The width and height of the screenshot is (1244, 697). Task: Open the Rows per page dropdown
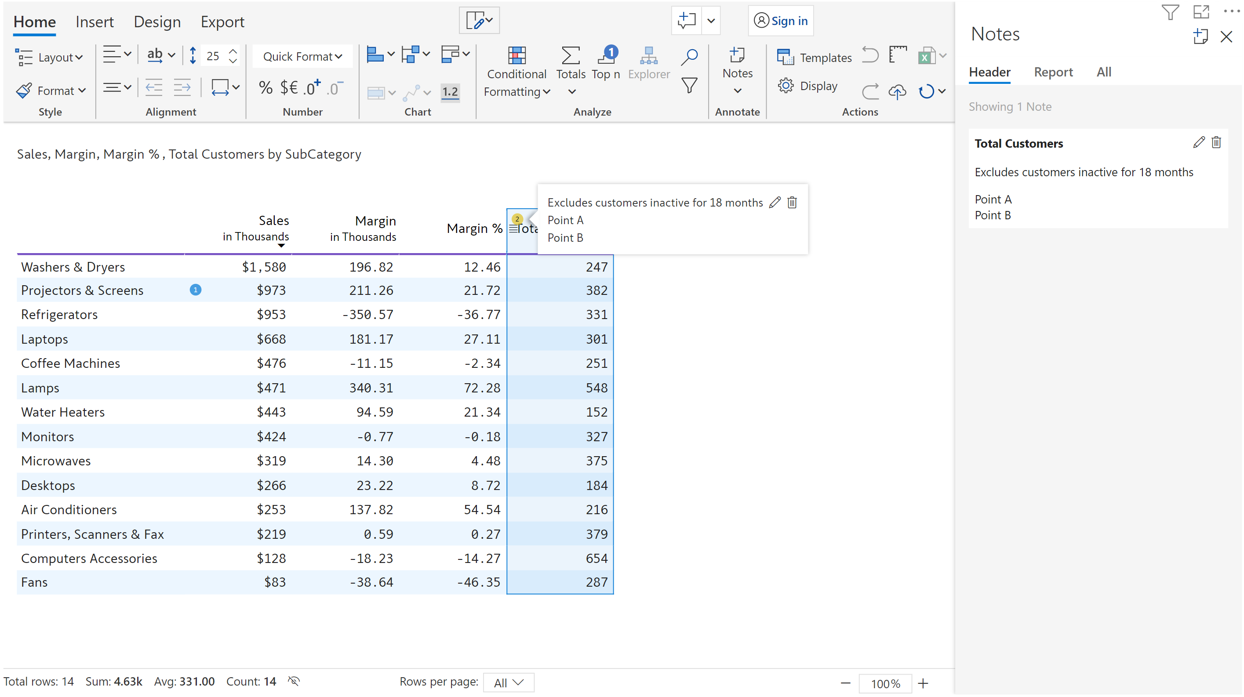tap(508, 682)
